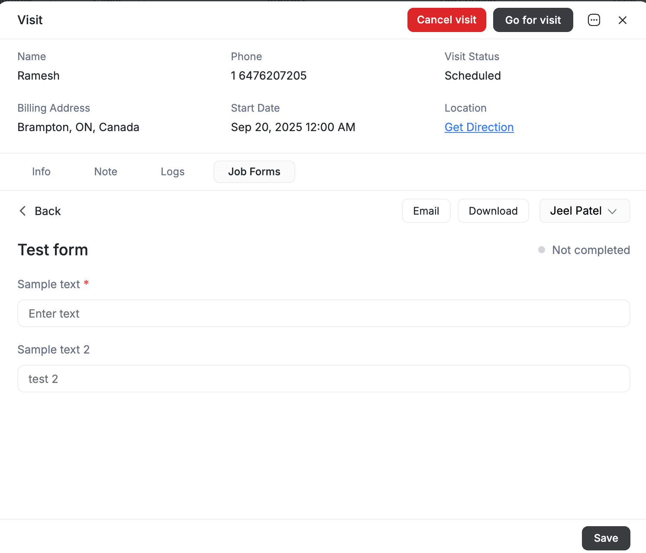646x553 pixels.
Task: Switch to the Info tab
Action: pos(41,171)
